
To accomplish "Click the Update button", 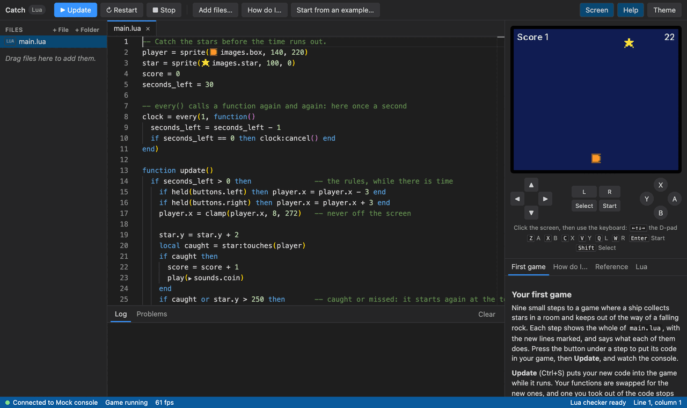I will [x=76, y=10].
